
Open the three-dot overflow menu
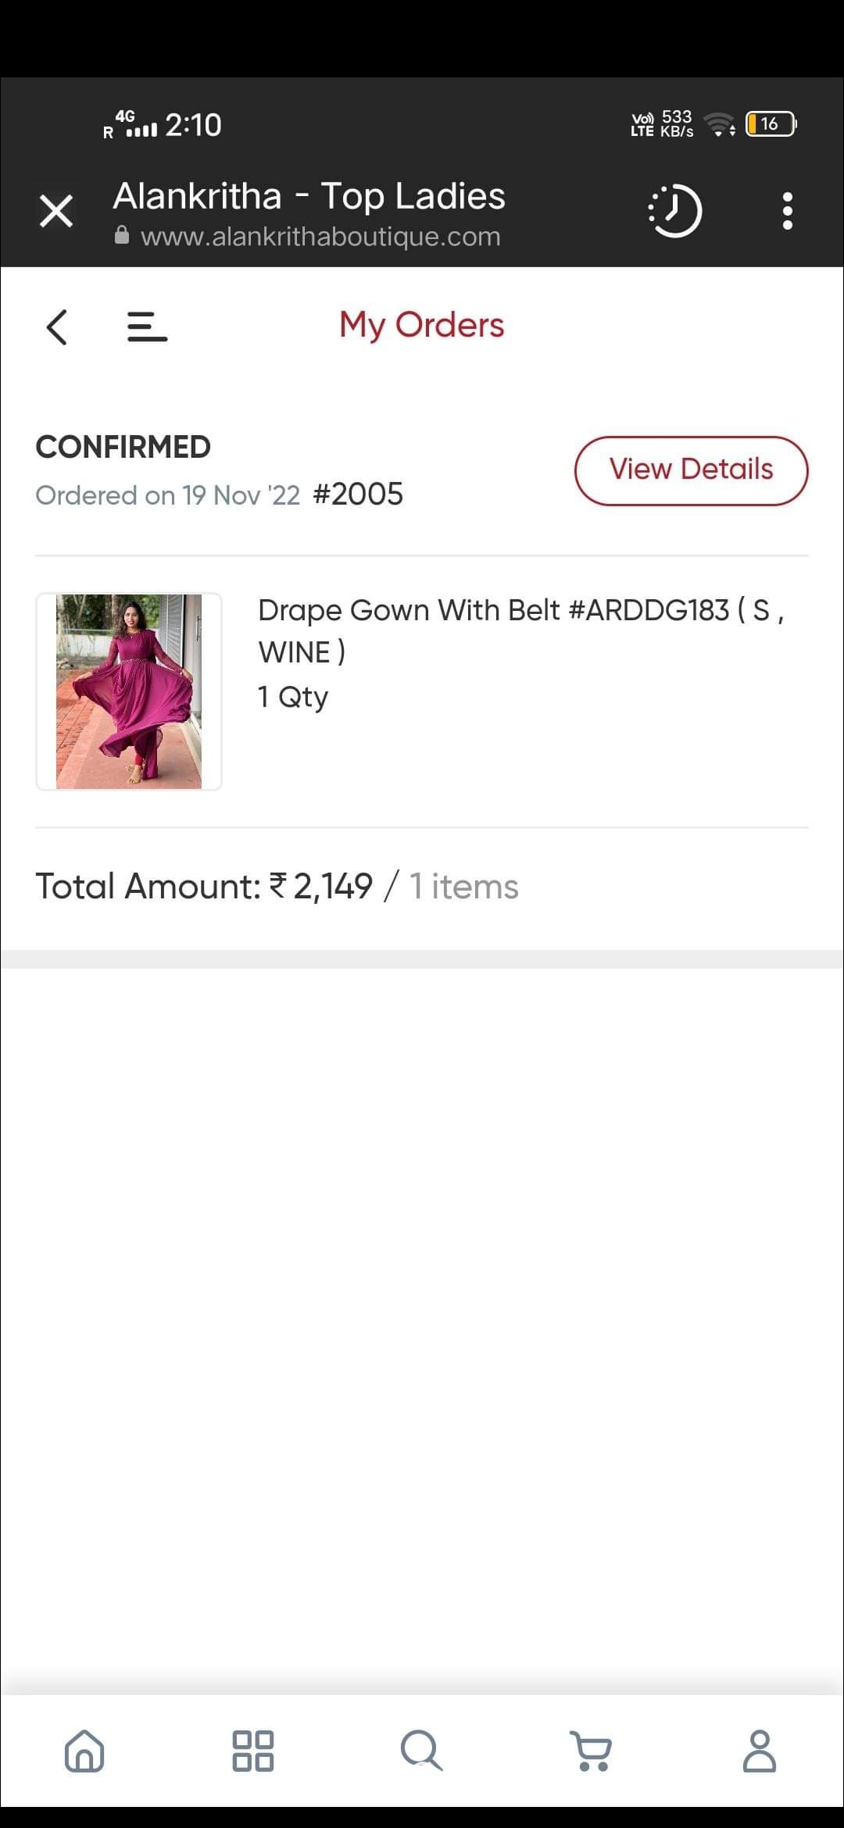[787, 211]
